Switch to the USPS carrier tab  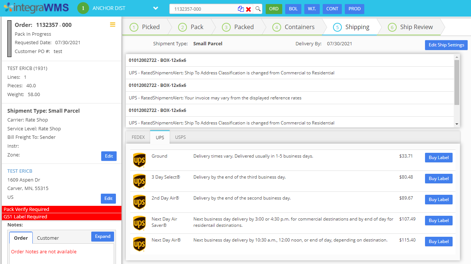pyautogui.click(x=180, y=137)
